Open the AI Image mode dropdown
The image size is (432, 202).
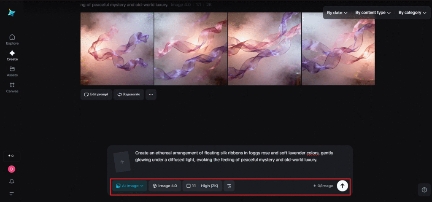[x=130, y=186]
